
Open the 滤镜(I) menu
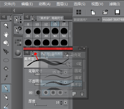(114, 4)
